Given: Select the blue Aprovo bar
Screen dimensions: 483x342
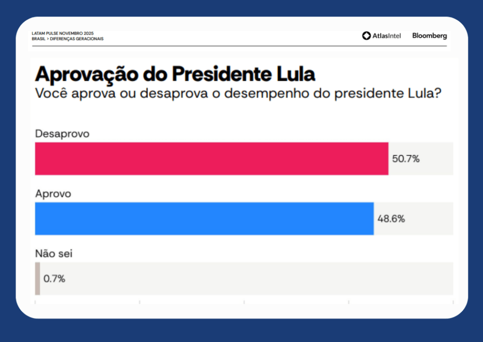Looking at the screenshot, I should [204, 218].
